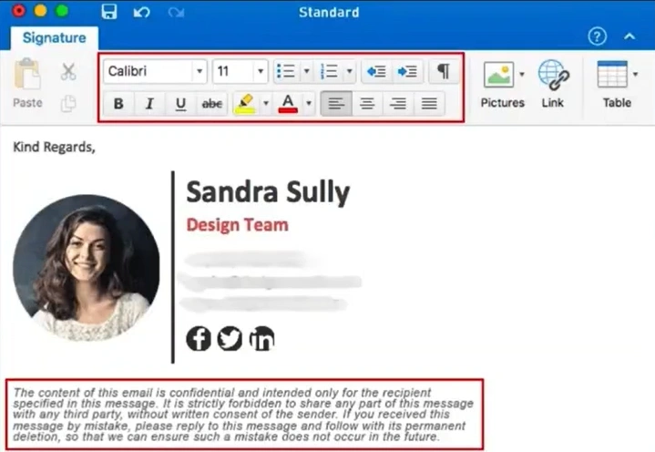
Task: Toggle paragraph marks display
Action: tap(444, 71)
